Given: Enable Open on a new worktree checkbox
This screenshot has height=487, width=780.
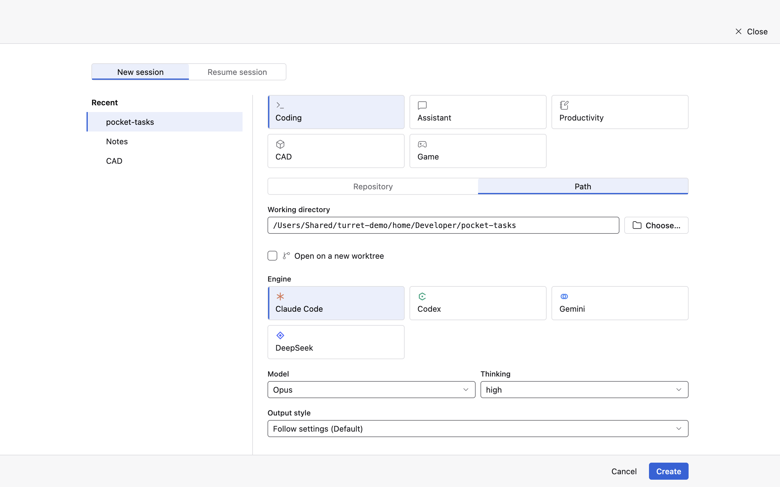Looking at the screenshot, I should pos(272,256).
